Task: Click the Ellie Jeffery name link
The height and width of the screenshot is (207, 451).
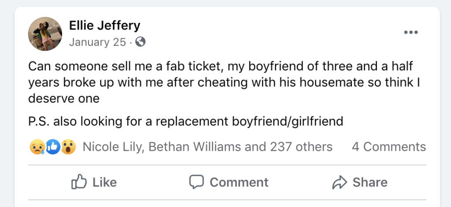Action: coord(104,25)
